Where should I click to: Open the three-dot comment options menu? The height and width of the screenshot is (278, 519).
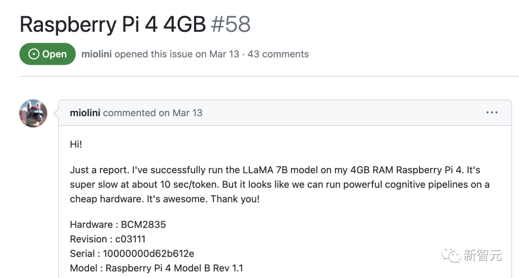pos(492,113)
